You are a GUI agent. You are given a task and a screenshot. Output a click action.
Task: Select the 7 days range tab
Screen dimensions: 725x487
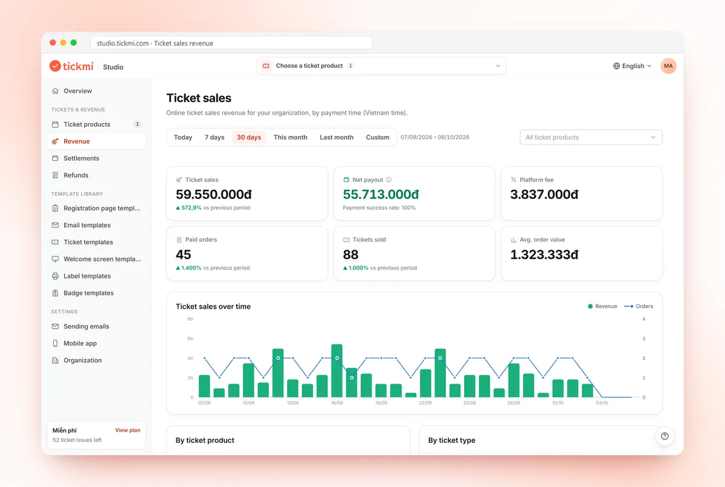coord(214,137)
